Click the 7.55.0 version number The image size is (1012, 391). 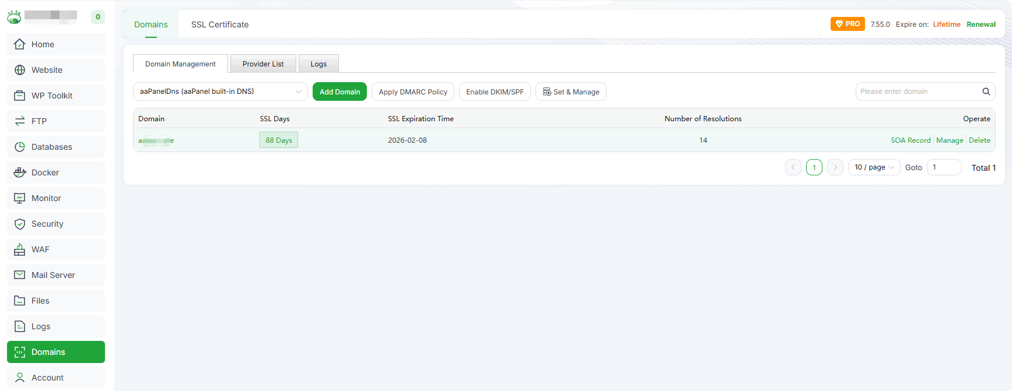(880, 24)
